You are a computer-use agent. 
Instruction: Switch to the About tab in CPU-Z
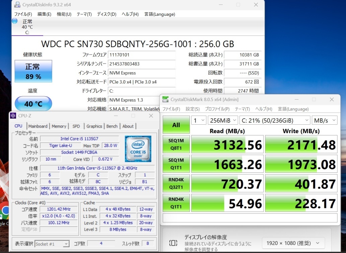point(128,126)
